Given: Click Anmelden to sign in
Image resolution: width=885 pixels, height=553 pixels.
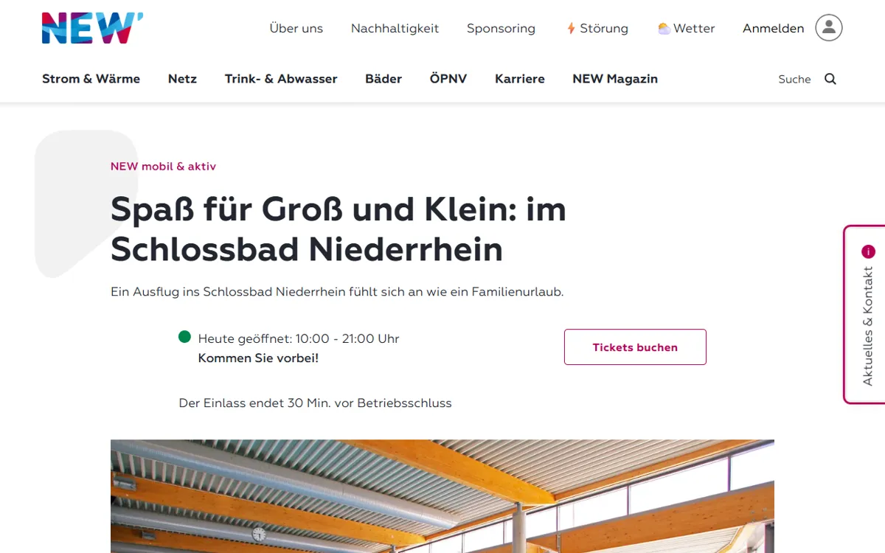Looking at the screenshot, I should [x=773, y=28].
